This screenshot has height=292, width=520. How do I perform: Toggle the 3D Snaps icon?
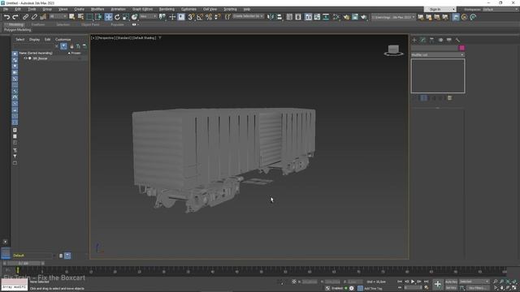pos(191,17)
